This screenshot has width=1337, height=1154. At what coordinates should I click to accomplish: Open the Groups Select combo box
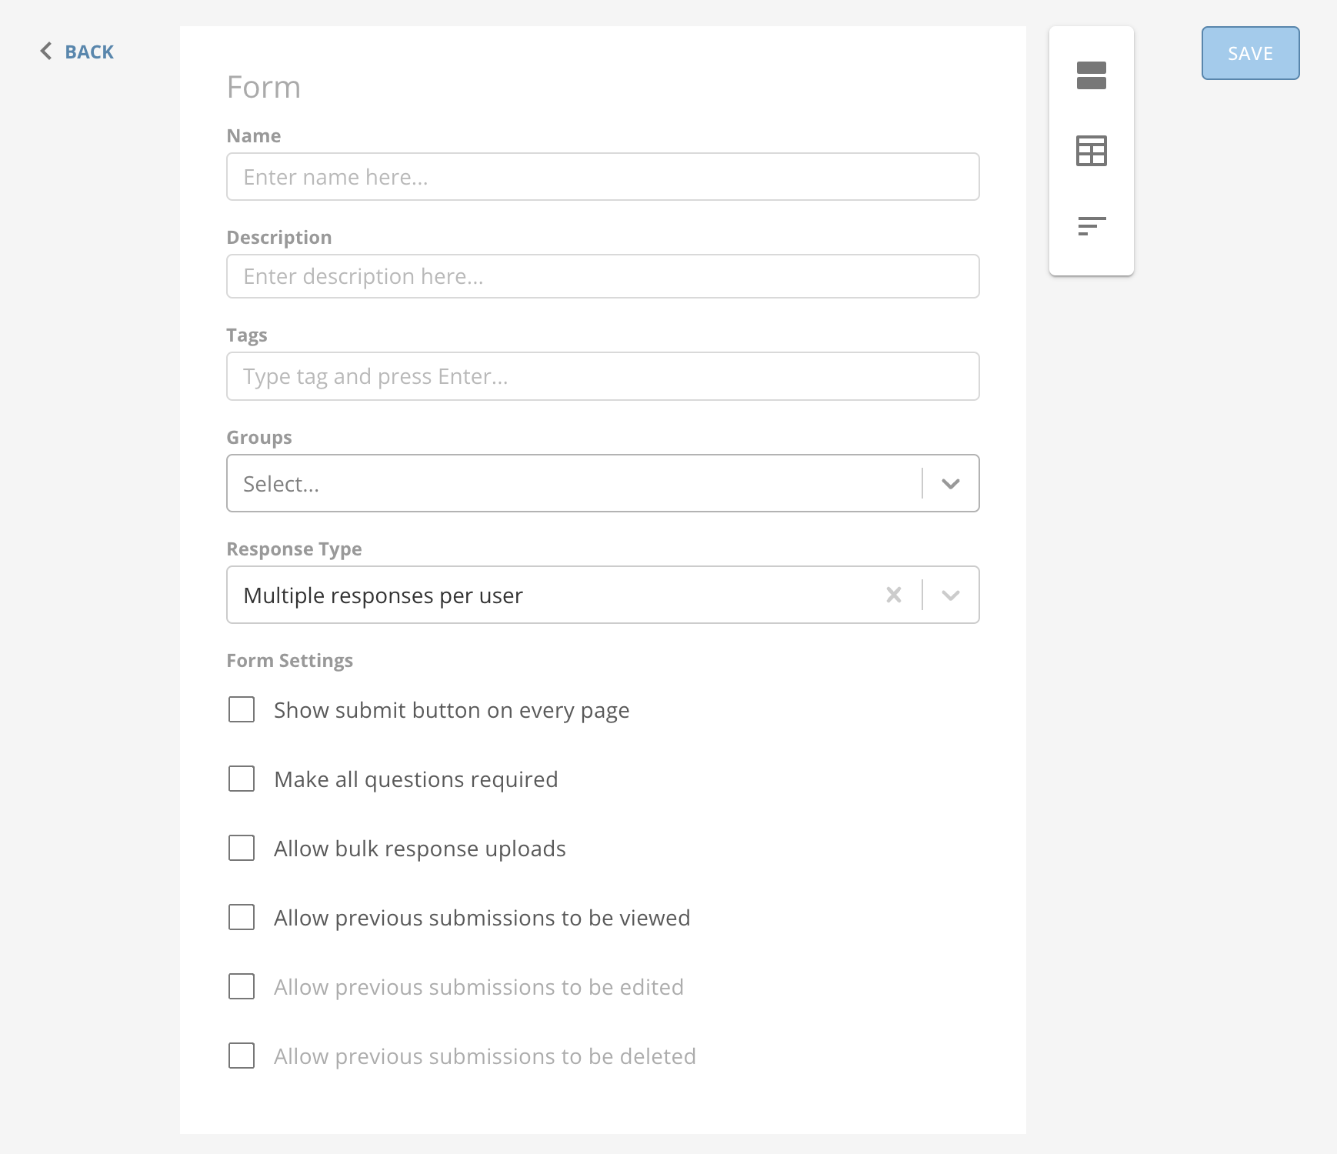tap(538, 483)
